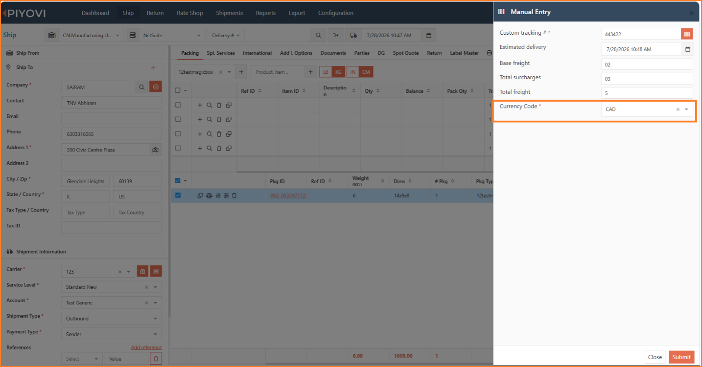This screenshot has width=702, height=367.
Task: Click the Custom tracking # input field
Action: [641, 34]
